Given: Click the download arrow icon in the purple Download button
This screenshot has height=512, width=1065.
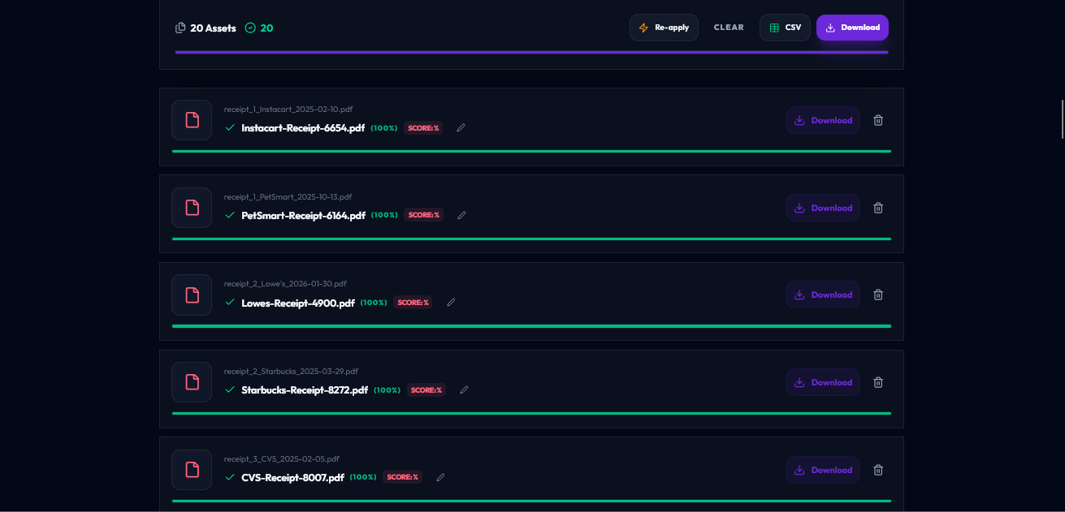Looking at the screenshot, I should pos(829,27).
